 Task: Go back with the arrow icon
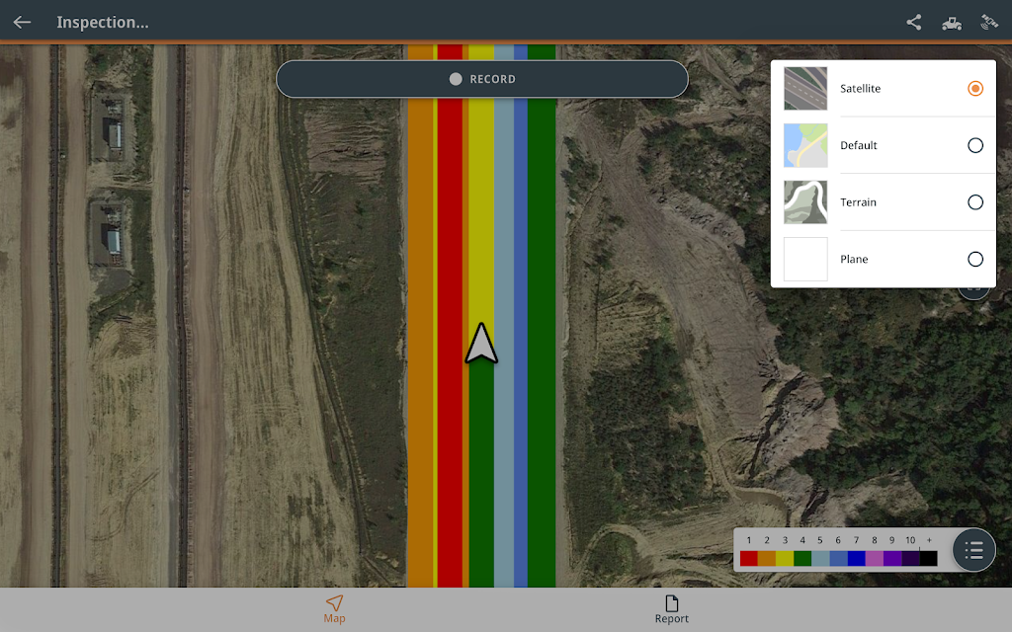[x=22, y=22]
